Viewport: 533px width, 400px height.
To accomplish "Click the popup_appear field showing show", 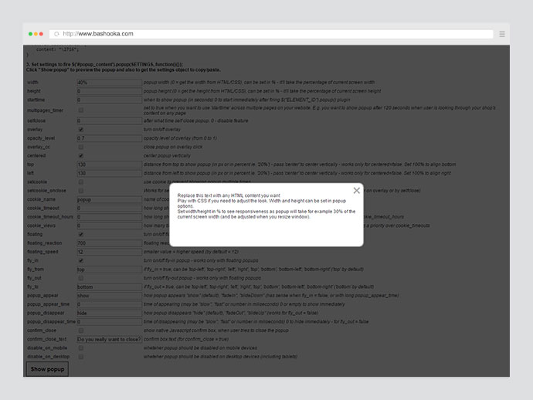I will pos(109,296).
